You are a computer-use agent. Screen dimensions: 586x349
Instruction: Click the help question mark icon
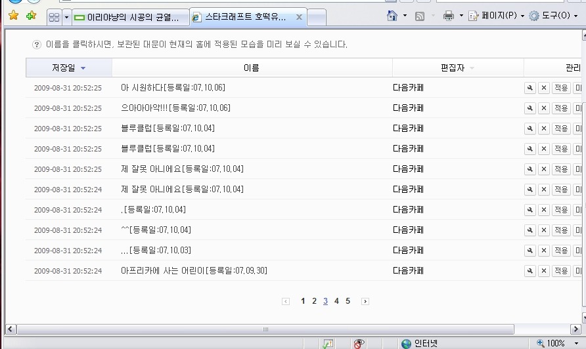pyautogui.click(x=36, y=45)
